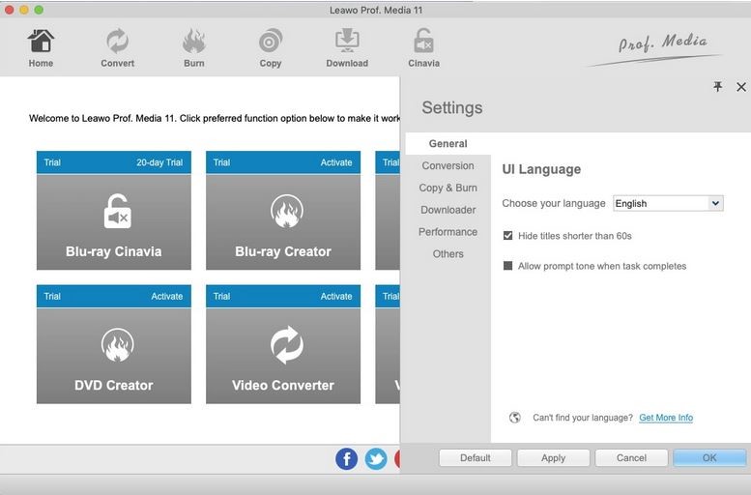Select the General settings tab
The image size is (751, 495).
tap(448, 144)
